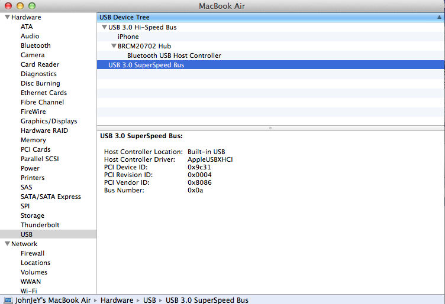Image resolution: width=445 pixels, height=304 pixels.
Task: Open Parallel SCSI entry
Action: (40, 159)
